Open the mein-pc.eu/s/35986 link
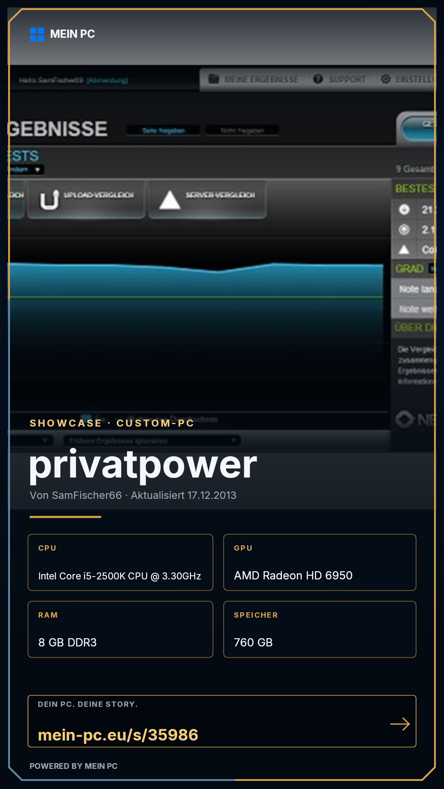 click(x=118, y=735)
